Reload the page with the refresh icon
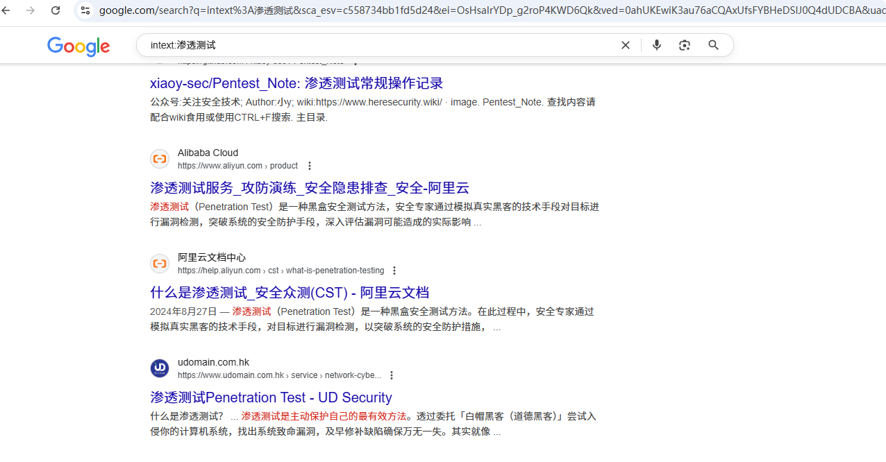Image resolution: width=886 pixels, height=462 pixels. tap(56, 10)
